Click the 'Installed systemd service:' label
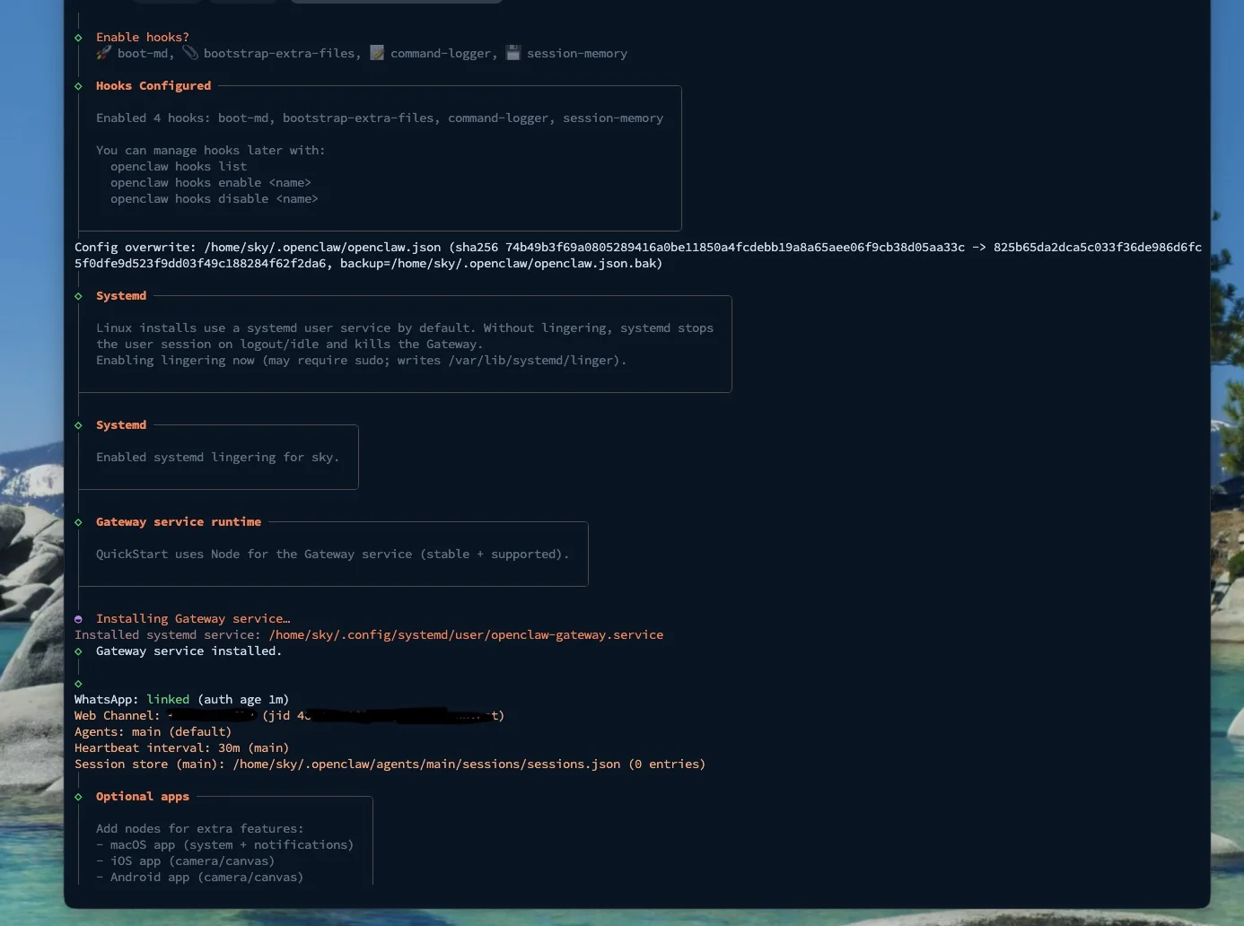 (x=168, y=635)
